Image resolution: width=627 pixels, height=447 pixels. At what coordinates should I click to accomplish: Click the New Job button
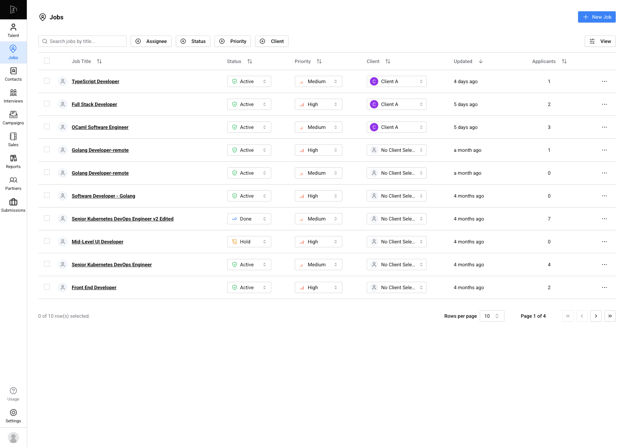[597, 17]
